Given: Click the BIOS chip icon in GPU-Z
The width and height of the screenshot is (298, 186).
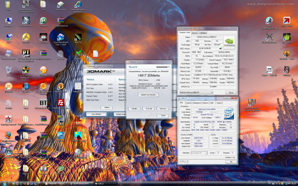Looking at the screenshot, I should (x=221, y=49).
